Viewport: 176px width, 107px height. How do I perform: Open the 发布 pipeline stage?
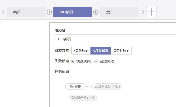(x=119, y=12)
